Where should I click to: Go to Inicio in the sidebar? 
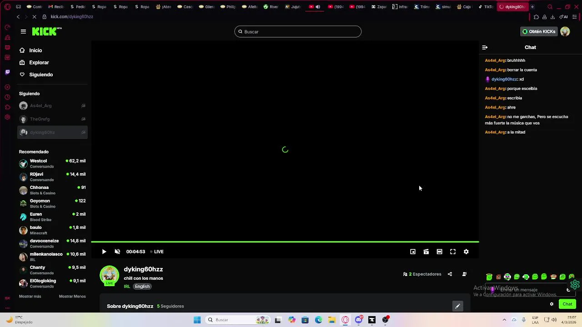tap(30, 50)
